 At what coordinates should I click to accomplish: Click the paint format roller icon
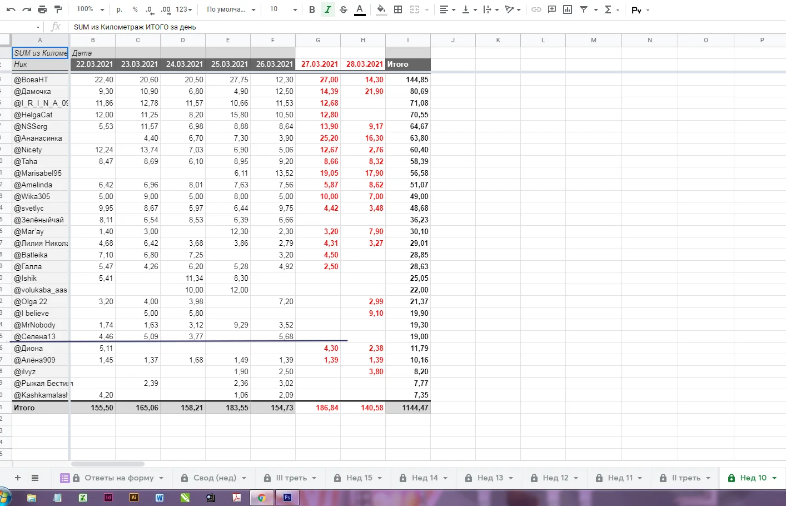click(x=58, y=9)
